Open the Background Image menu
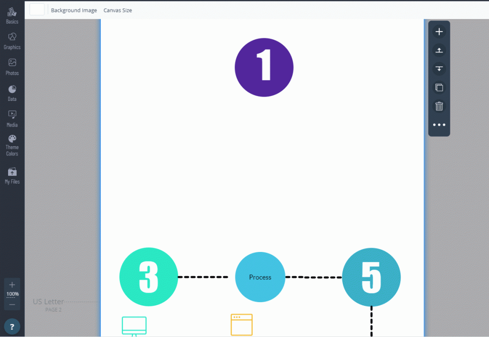Screen dimensions: 489x337 tap(74, 10)
